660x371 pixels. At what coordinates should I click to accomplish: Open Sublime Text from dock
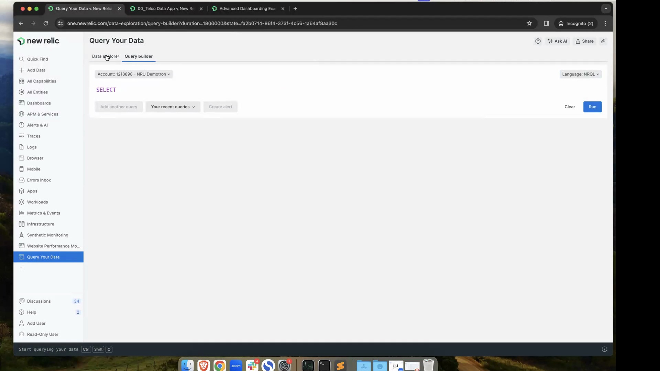pyautogui.click(x=340, y=366)
